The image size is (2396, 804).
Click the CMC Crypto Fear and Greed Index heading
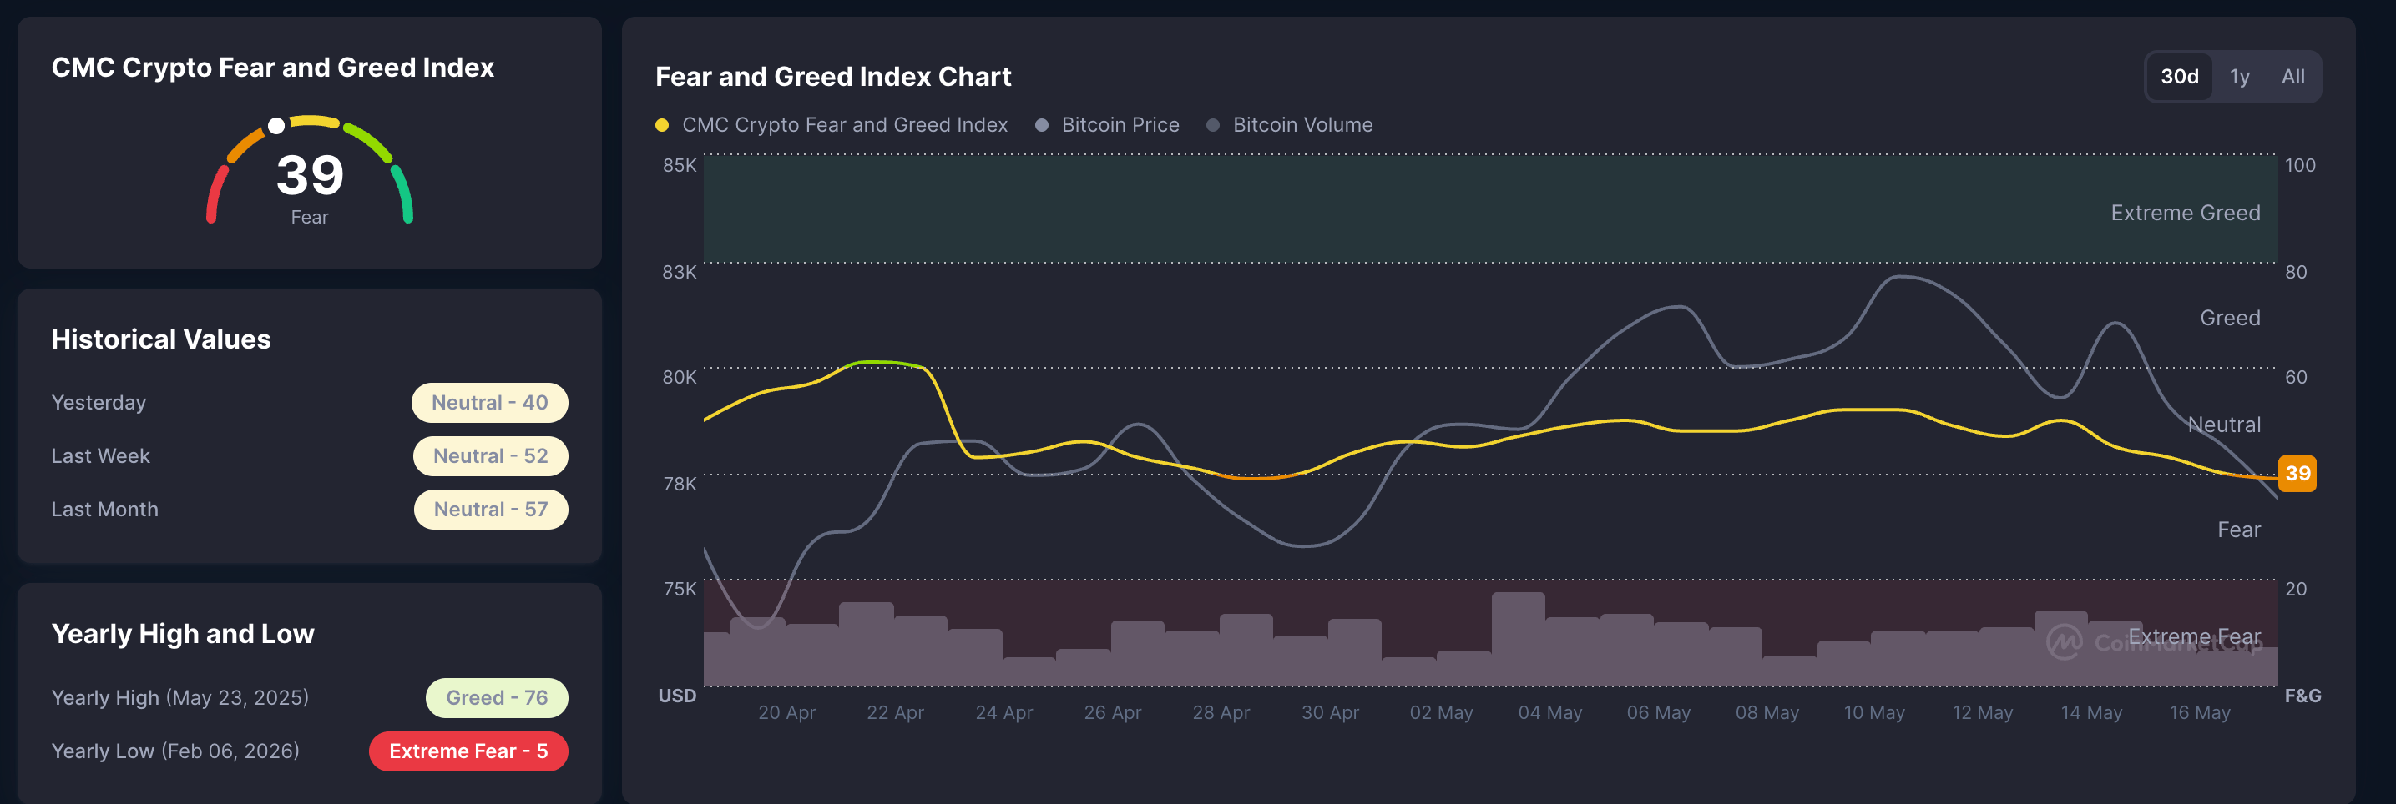[x=272, y=67]
